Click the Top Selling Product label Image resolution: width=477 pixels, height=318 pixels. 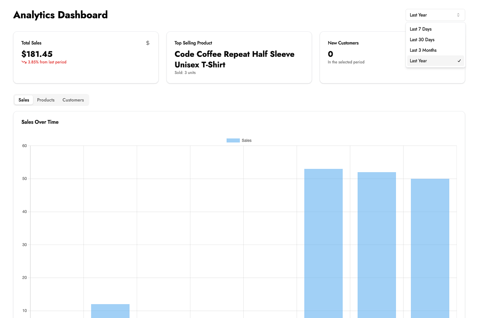tap(193, 43)
